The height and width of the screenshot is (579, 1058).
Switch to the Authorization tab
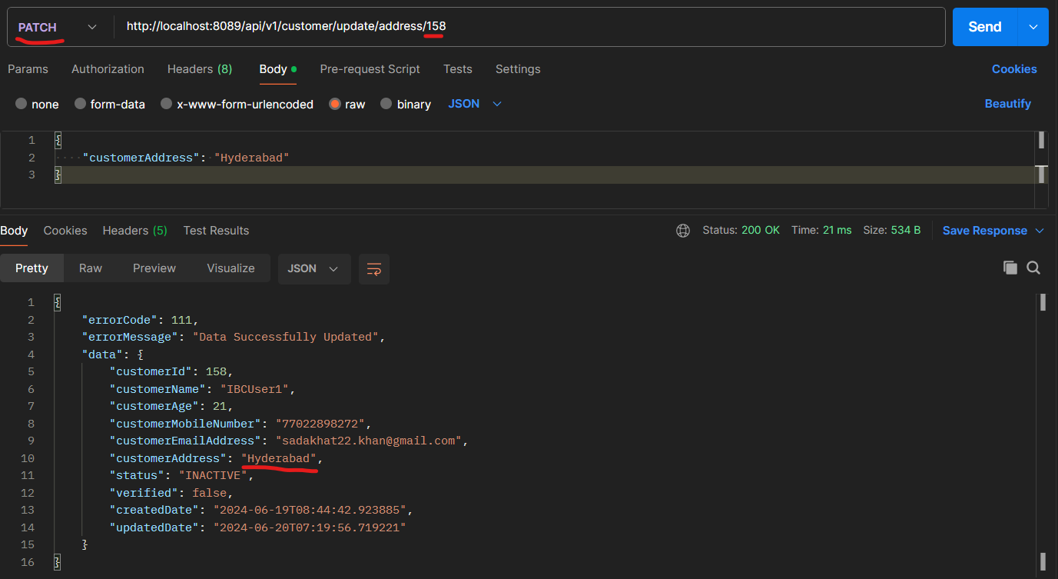coord(108,69)
